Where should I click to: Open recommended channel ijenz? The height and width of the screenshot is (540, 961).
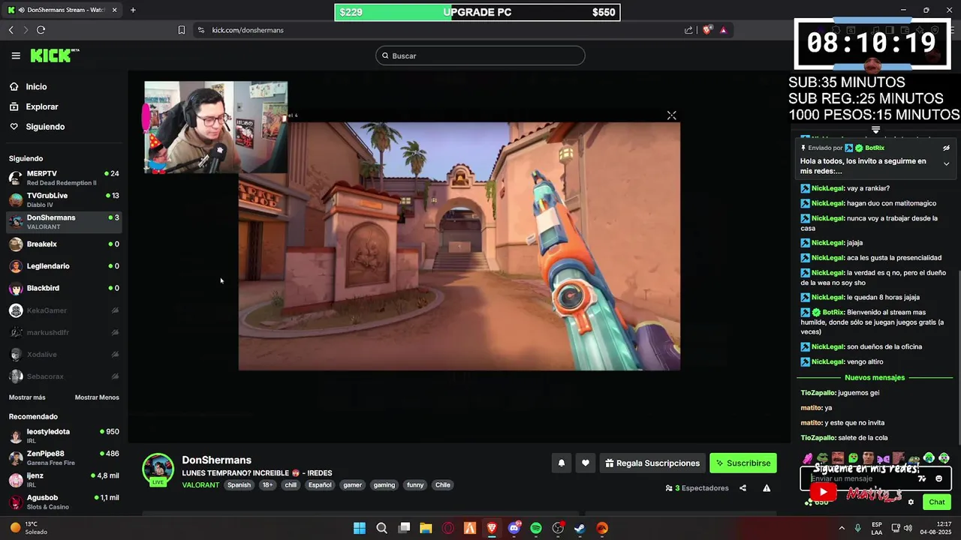pos(64,479)
